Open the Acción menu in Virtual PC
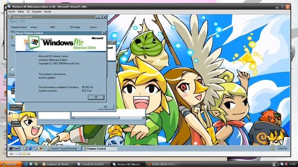The height and width of the screenshot is (167, 298). (12, 12)
